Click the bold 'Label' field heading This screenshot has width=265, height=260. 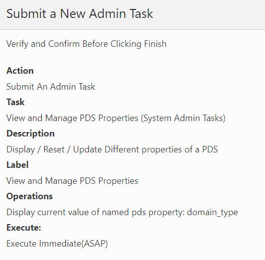pos(17,165)
